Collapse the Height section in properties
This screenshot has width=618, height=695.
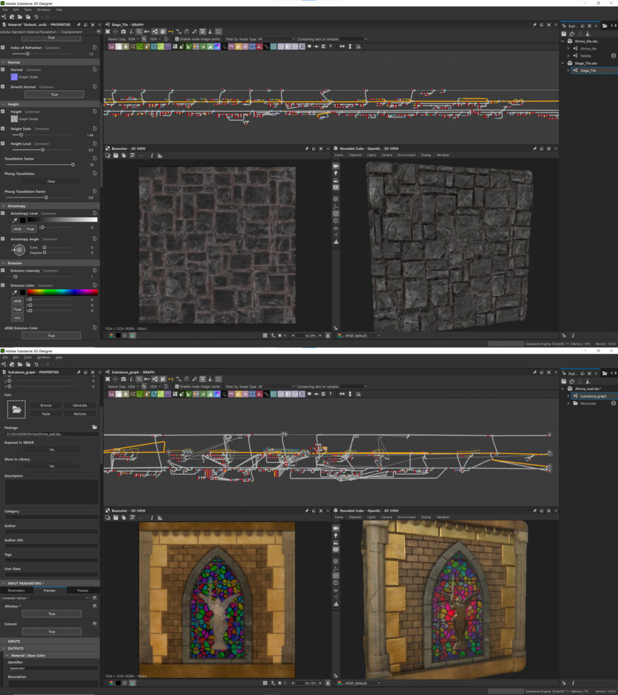point(4,104)
